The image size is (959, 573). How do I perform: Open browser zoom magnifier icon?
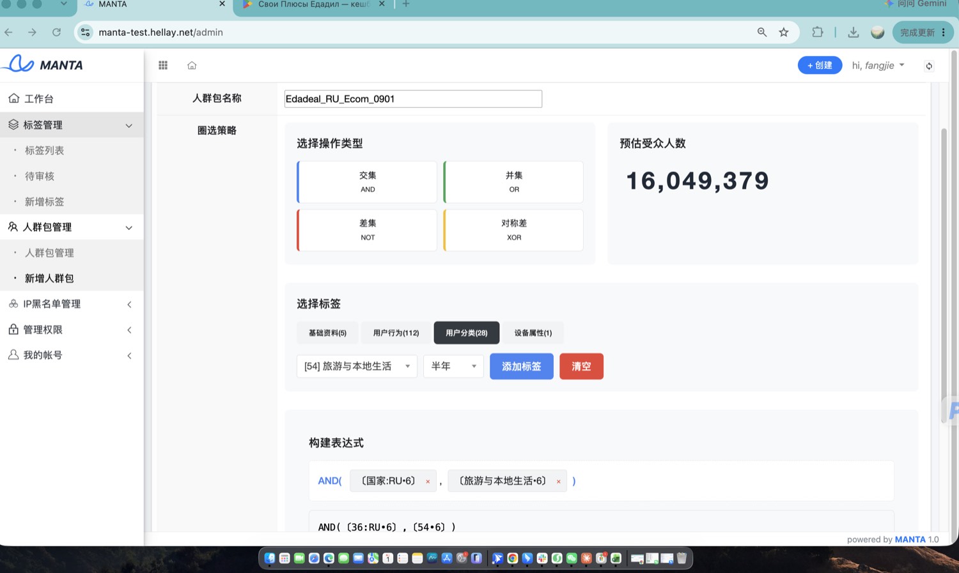tap(762, 32)
